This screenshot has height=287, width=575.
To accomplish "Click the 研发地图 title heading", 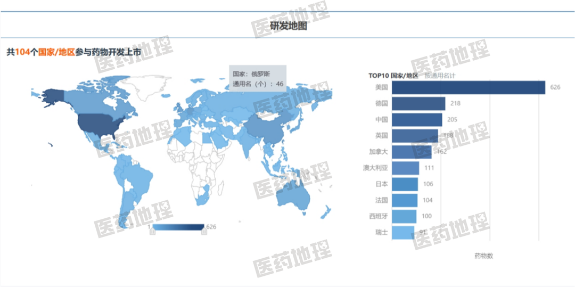I will coord(288,26).
